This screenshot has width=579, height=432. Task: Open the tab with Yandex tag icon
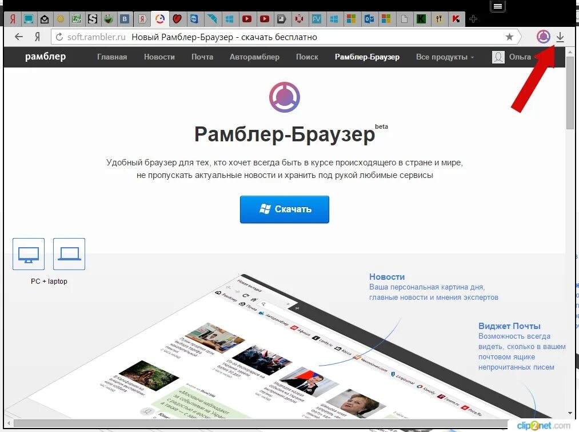[x=142, y=19]
